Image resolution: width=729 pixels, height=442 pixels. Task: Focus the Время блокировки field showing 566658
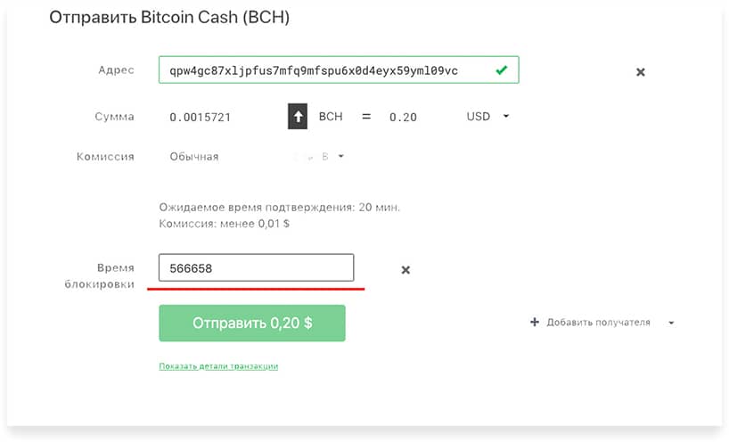click(256, 267)
